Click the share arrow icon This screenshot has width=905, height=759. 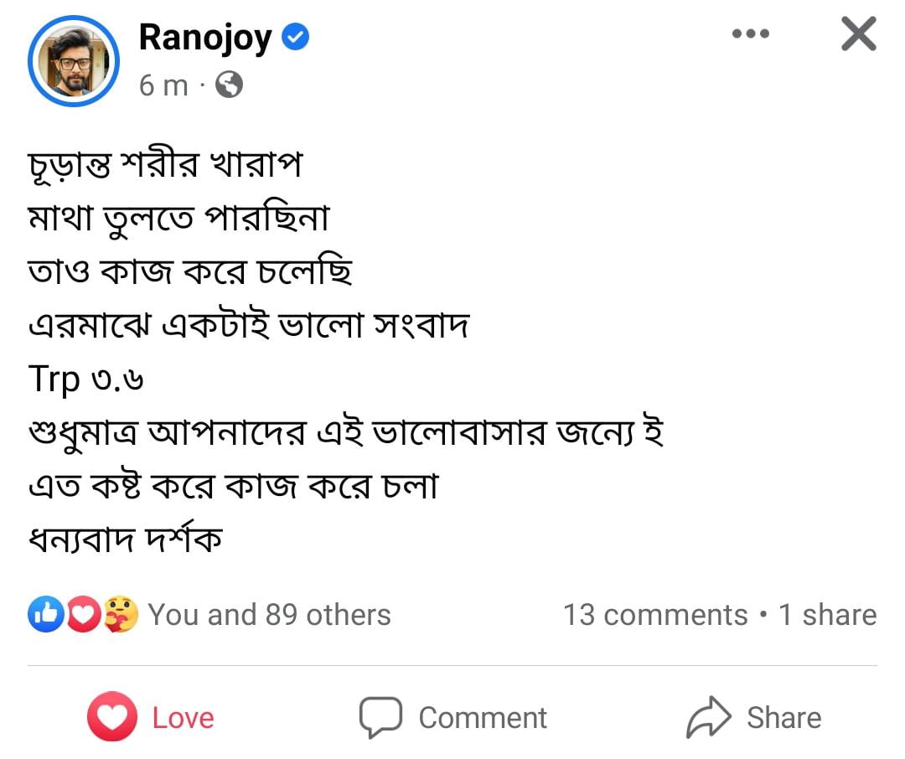click(708, 715)
